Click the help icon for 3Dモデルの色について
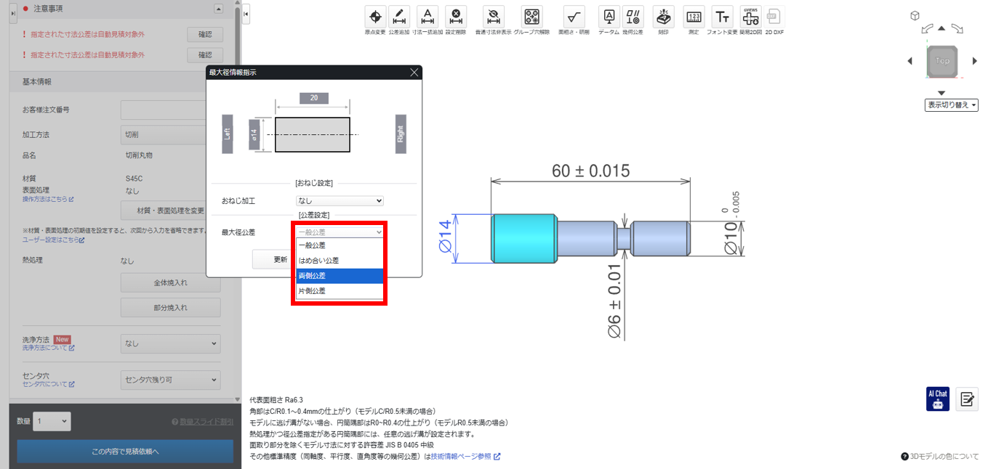996x469 pixels. point(904,457)
